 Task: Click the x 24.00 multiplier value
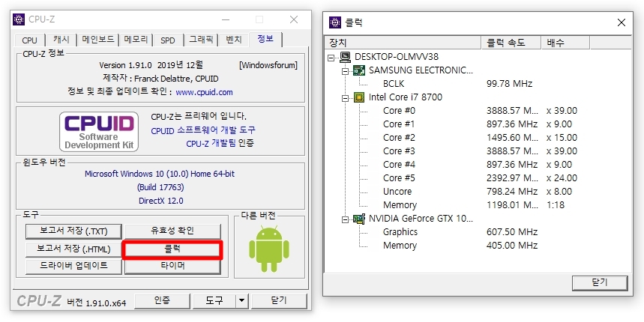coord(562,178)
